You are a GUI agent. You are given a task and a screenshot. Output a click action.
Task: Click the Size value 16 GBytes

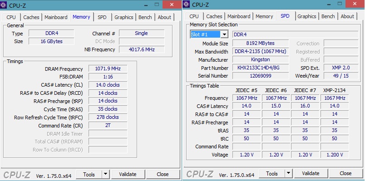point(51,41)
